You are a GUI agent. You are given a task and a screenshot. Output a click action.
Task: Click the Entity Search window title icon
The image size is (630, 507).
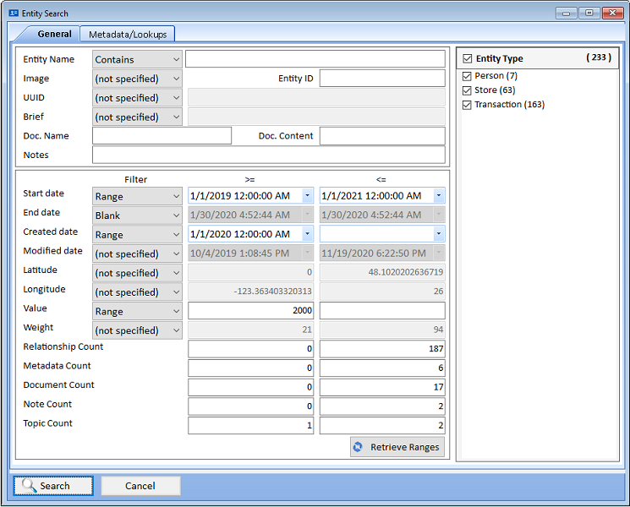point(14,14)
